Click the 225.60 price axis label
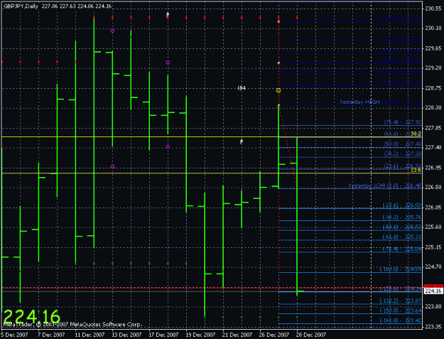Screen dimensions: 444x339 (x=433, y=227)
